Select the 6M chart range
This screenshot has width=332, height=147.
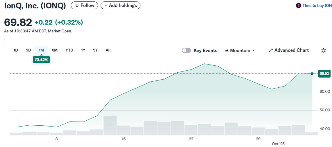pyautogui.click(x=55, y=50)
